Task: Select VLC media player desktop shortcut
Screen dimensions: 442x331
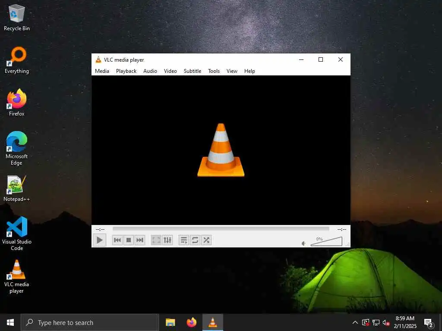Action: click(17, 277)
